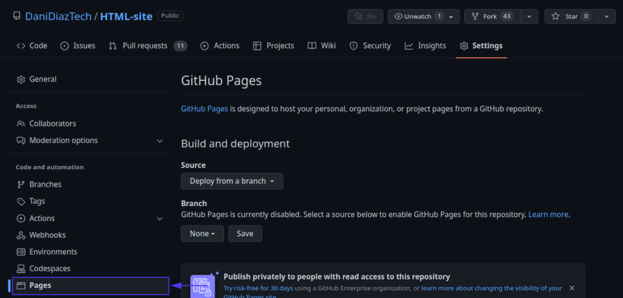Click the Collaborators people icon

coord(21,123)
